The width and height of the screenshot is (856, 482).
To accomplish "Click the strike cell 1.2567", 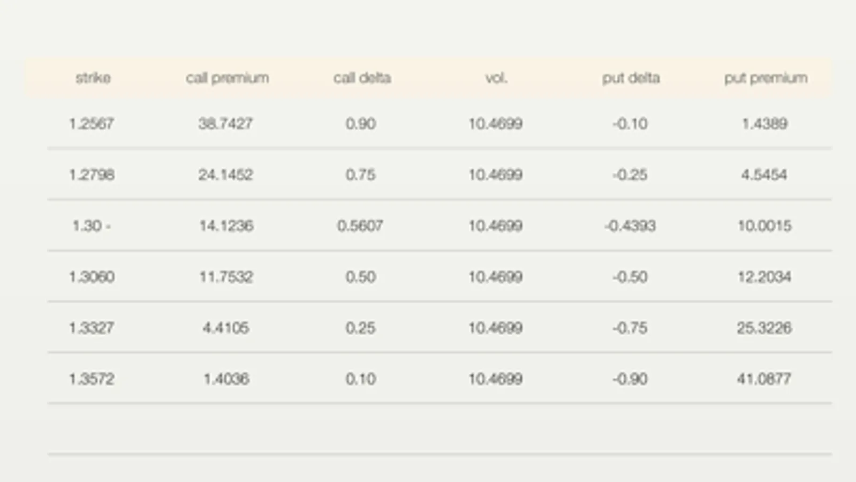I will (x=92, y=124).
